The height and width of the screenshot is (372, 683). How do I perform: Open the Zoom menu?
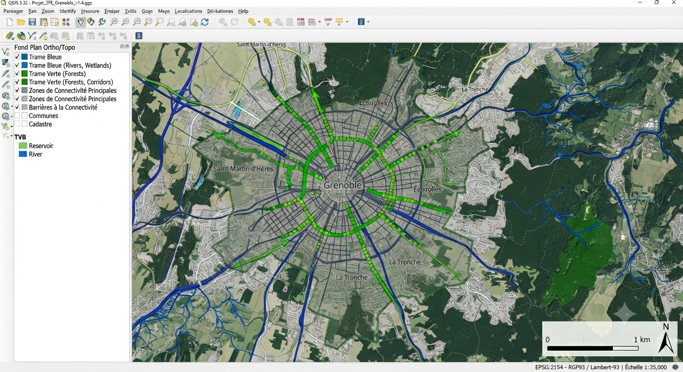click(48, 11)
